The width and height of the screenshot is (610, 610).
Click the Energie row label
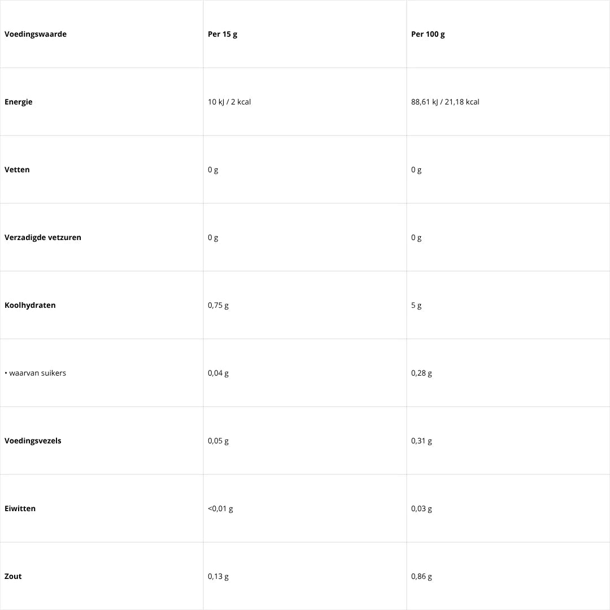[19, 102]
